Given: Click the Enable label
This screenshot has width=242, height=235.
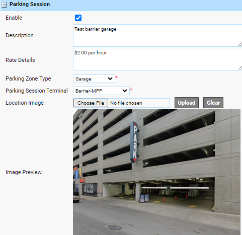Looking at the screenshot, I should (14, 18).
